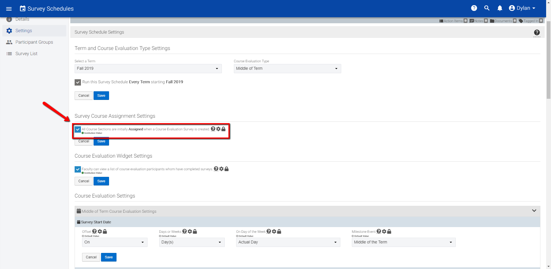Viewport: 551px width, 269px height.
Task: Save Course Evaluation Widget Settings
Action: click(x=101, y=181)
